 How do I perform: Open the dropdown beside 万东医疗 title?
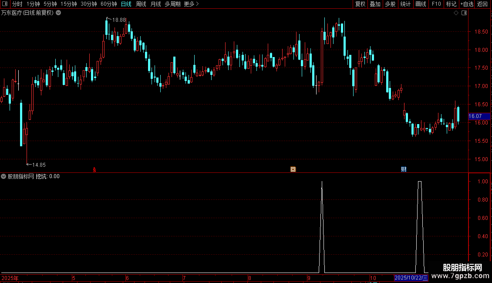[58, 13]
